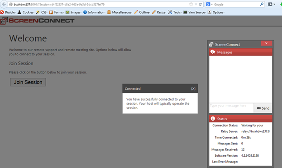Click the magnifier search icon in Google box

pos(262,4)
